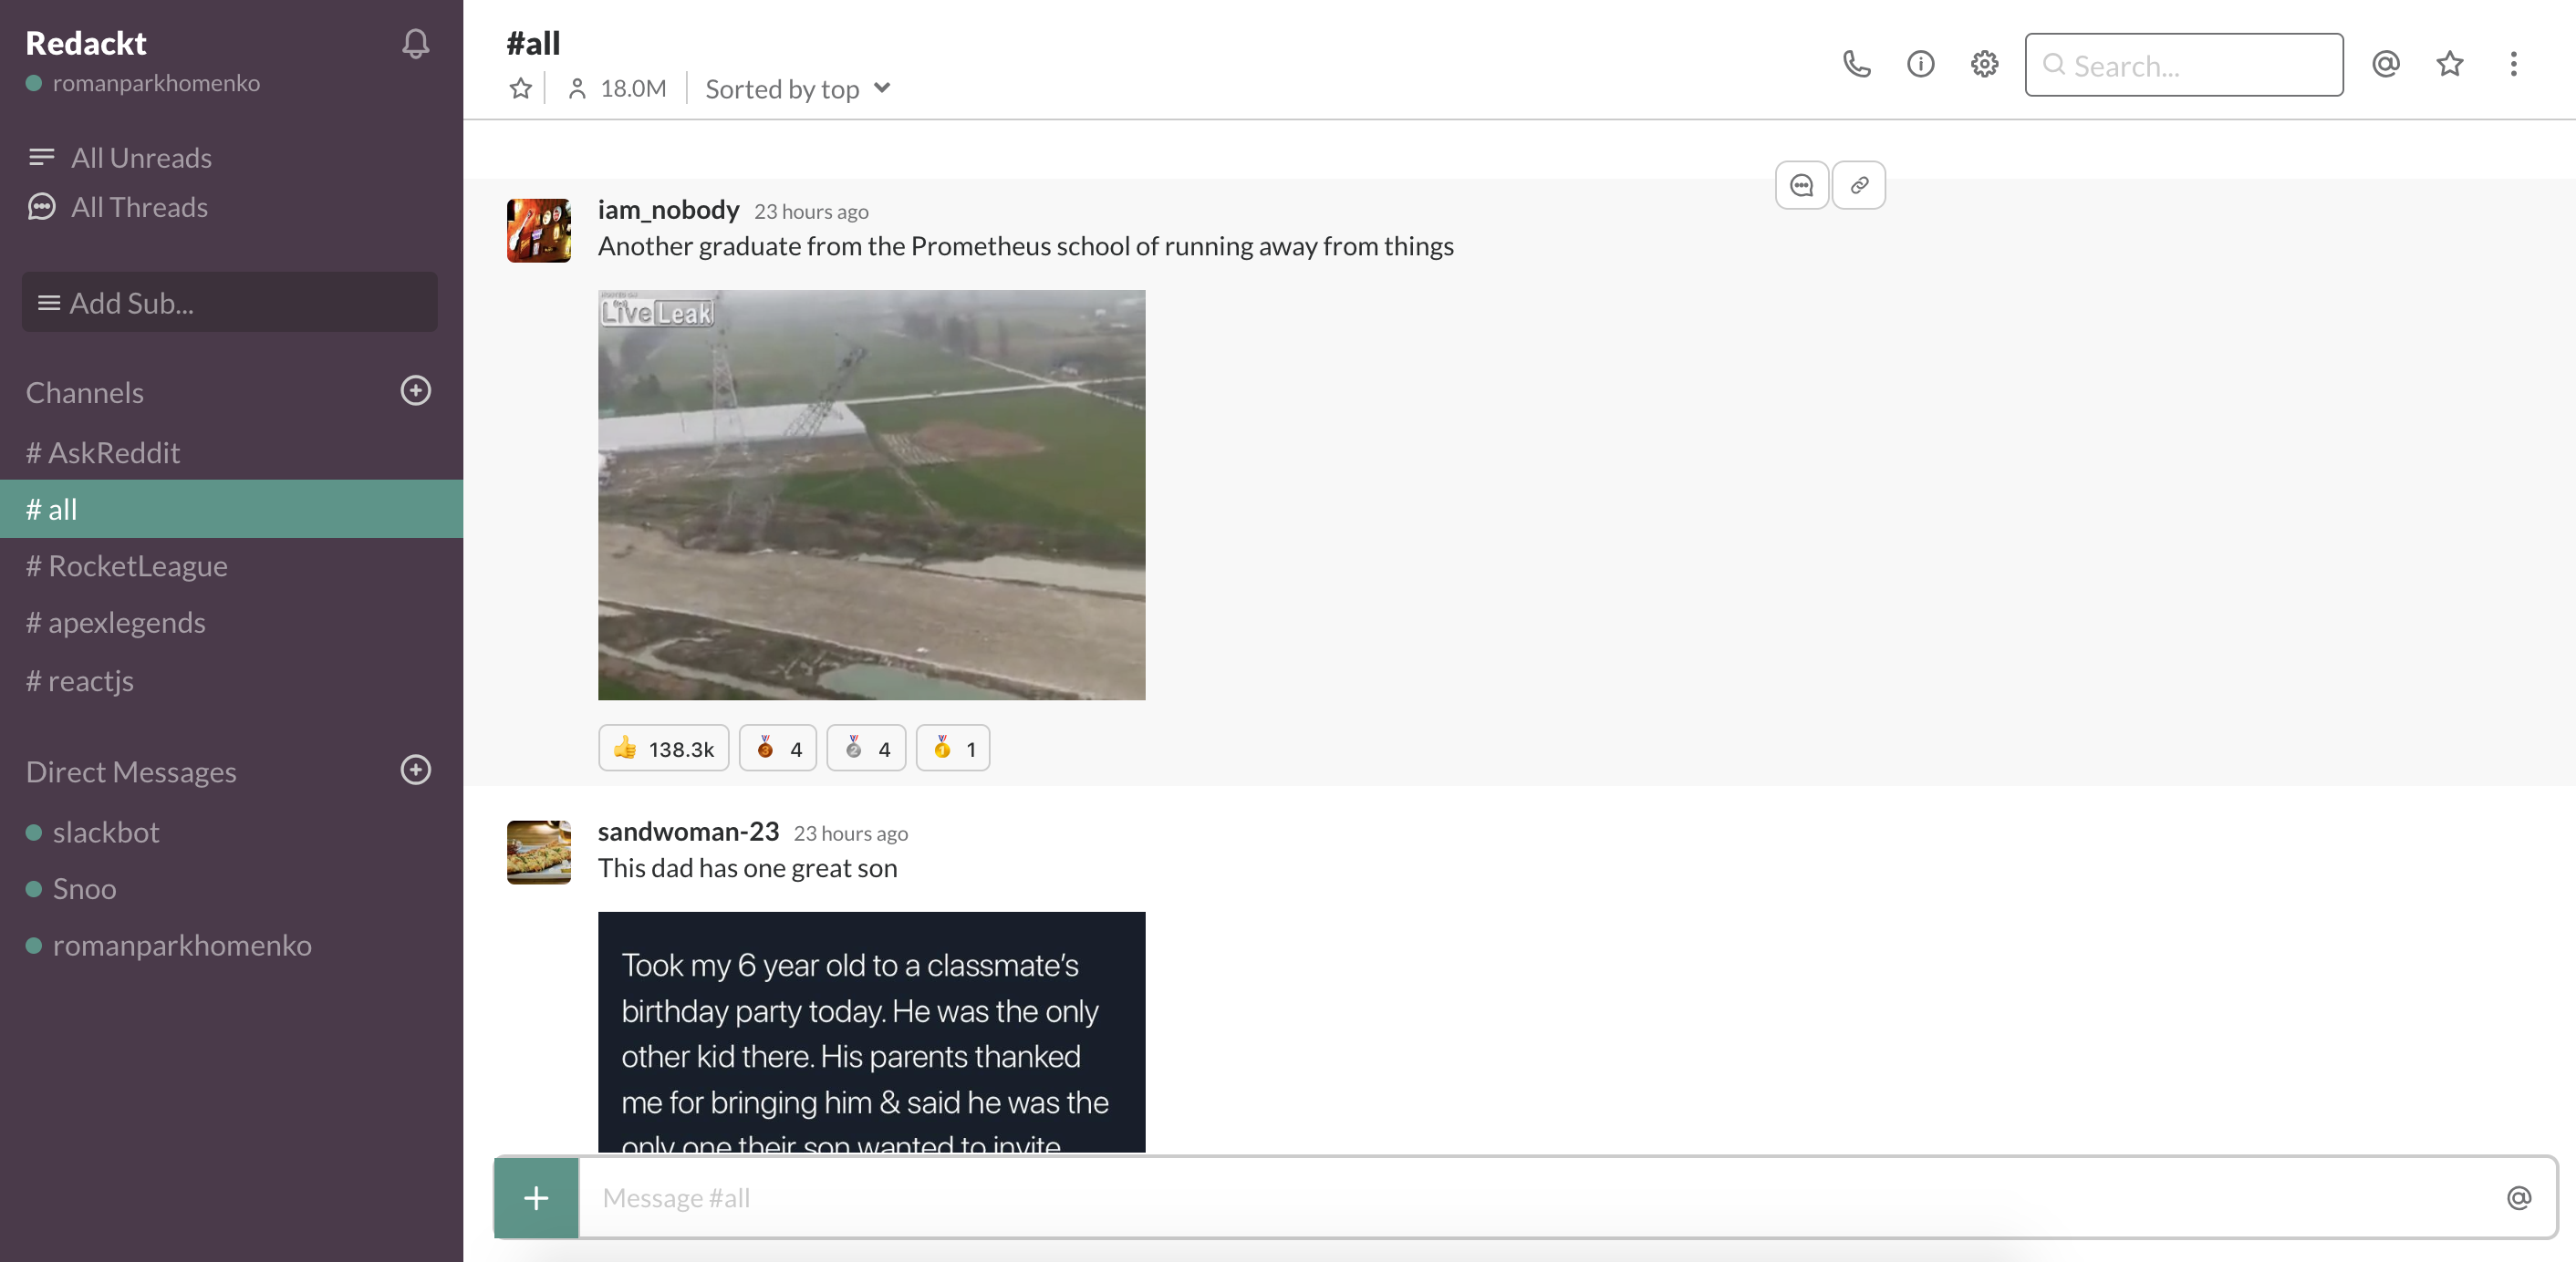Image resolution: width=2576 pixels, height=1262 pixels.
Task: Open channel info icon
Action: pyautogui.click(x=1920, y=65)
